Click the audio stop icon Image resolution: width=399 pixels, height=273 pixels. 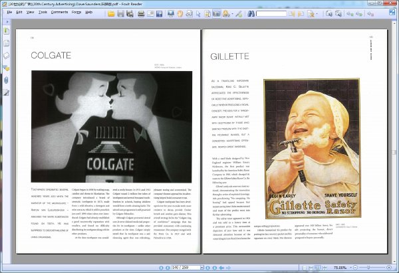(x=370, y=14)
